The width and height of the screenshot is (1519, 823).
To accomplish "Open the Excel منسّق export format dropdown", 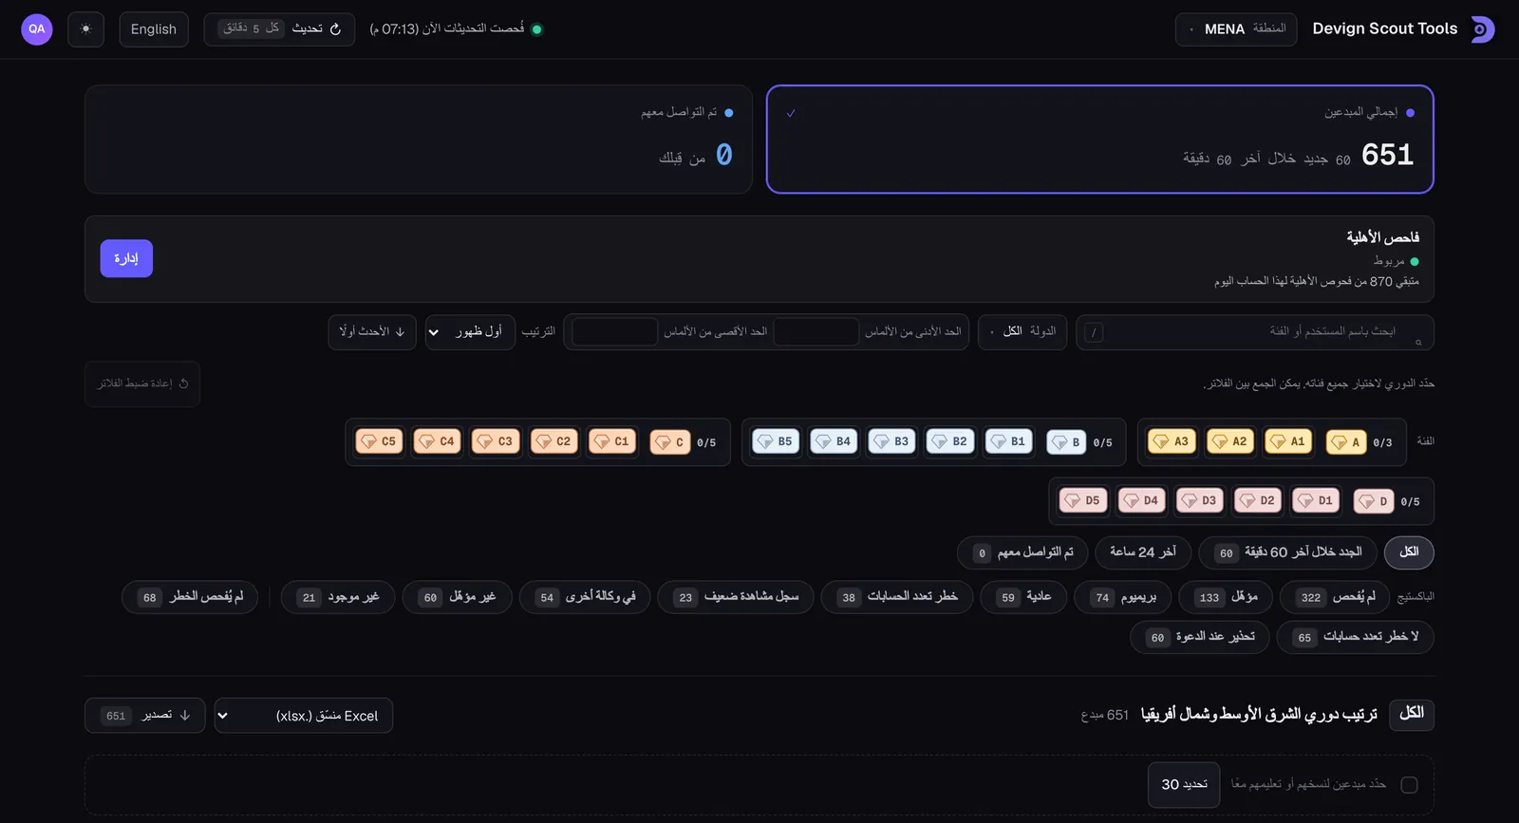I will 304,716.
